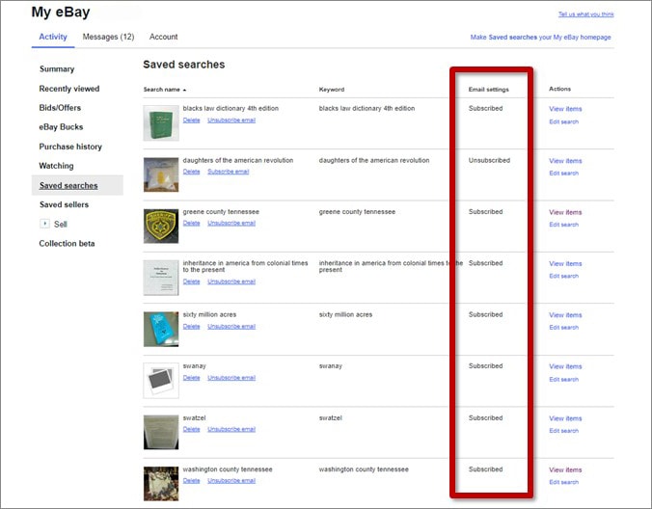Open greene county tennessee patch thumbnail
Screen dimensions: 652x509
click(x=161, y=226)
